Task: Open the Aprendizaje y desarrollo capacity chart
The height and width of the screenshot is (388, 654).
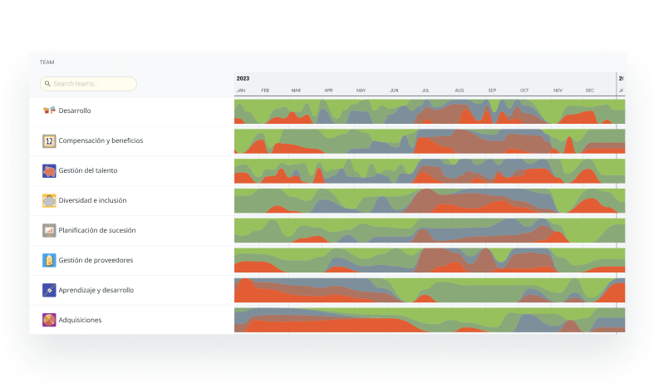Action: [x=430, y=290]
